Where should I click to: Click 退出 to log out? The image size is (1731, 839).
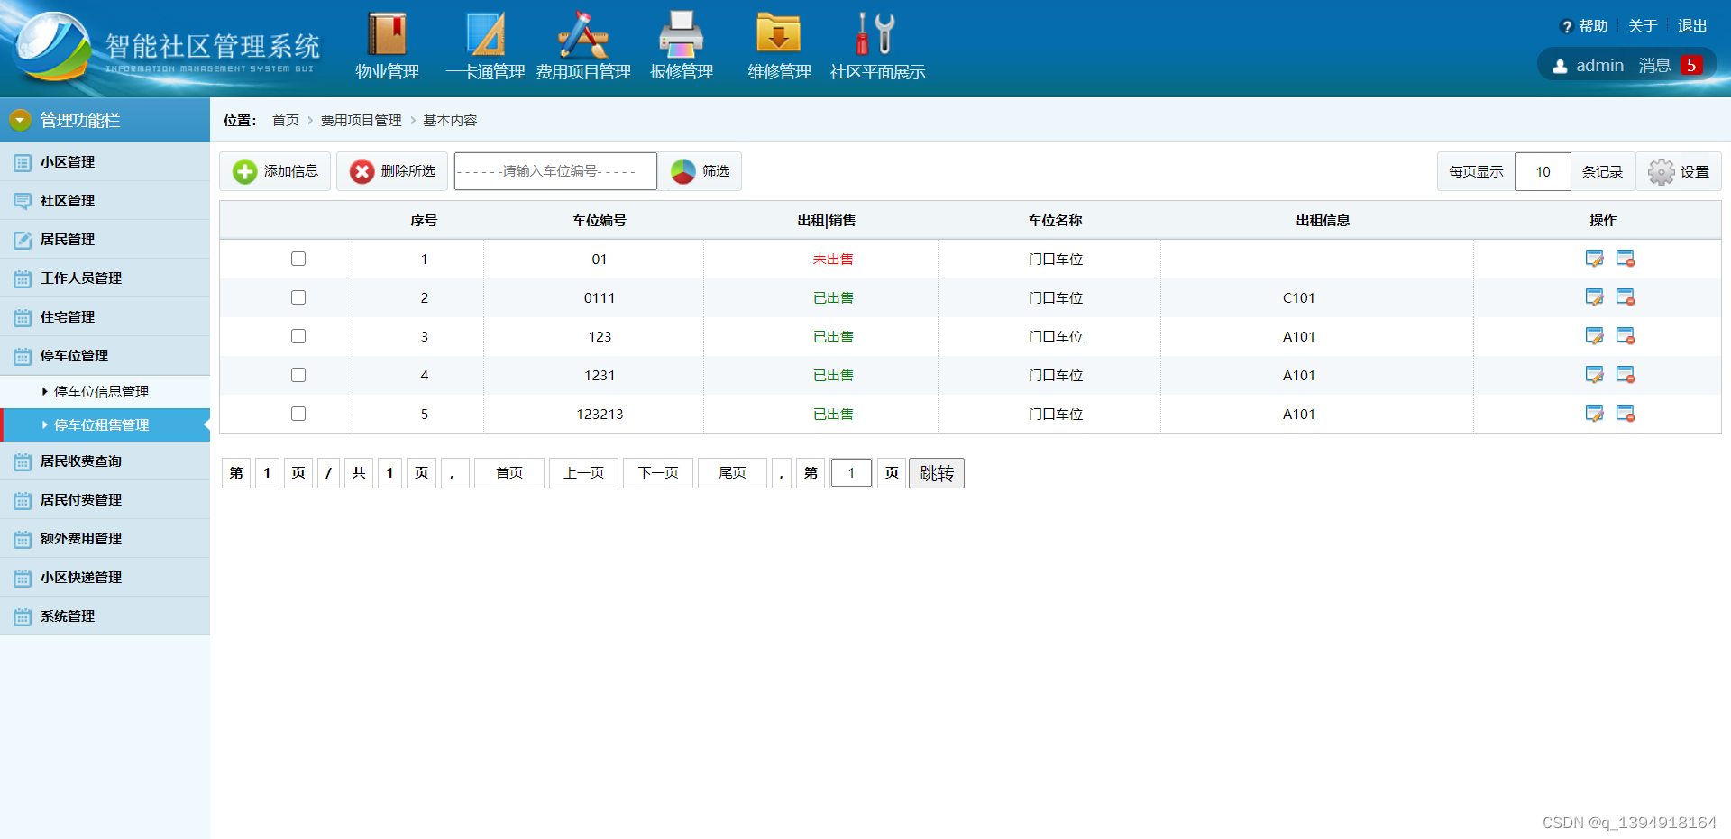(x=1692, y=26)
